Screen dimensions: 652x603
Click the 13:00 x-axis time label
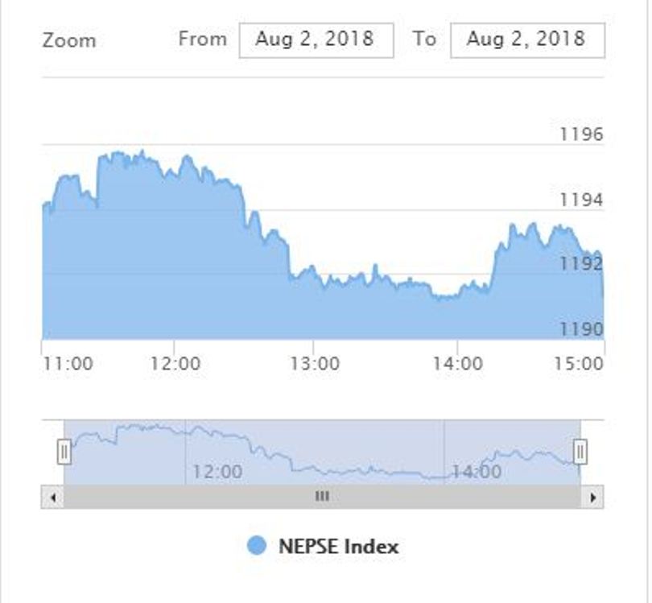tap(314, 364)
